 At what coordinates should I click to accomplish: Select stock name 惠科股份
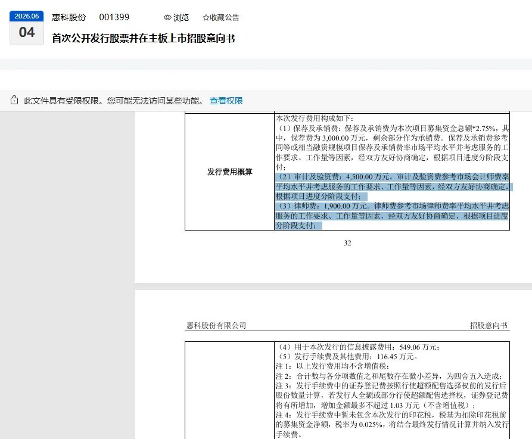69,17
